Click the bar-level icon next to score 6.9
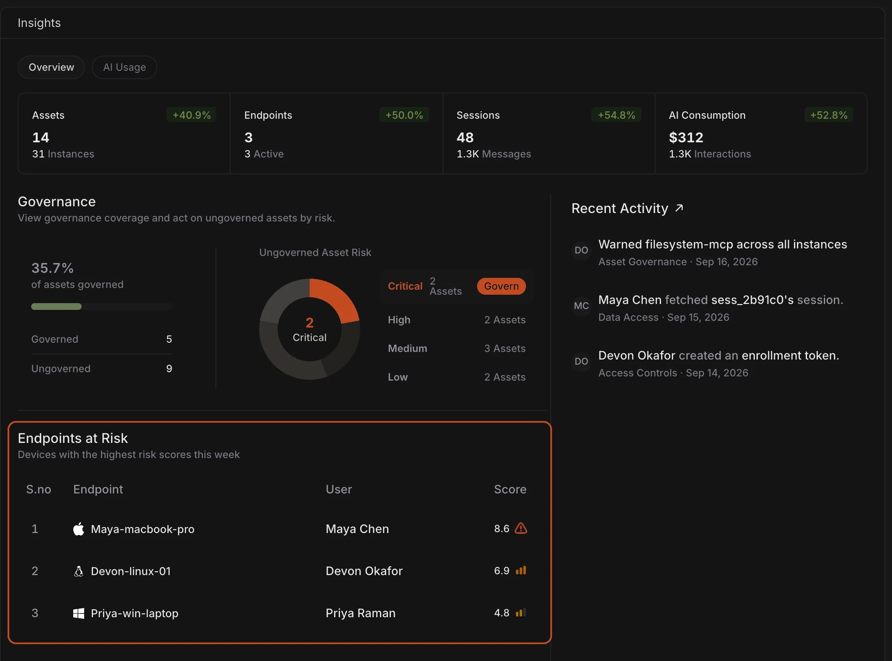Viewport: 892px width, 661px height. tap(521, 570)
